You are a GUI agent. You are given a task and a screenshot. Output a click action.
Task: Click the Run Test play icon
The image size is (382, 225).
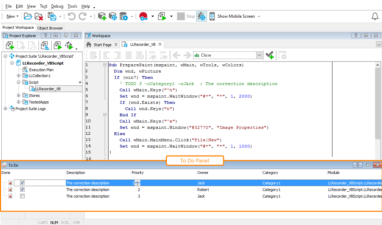(162, 16)
